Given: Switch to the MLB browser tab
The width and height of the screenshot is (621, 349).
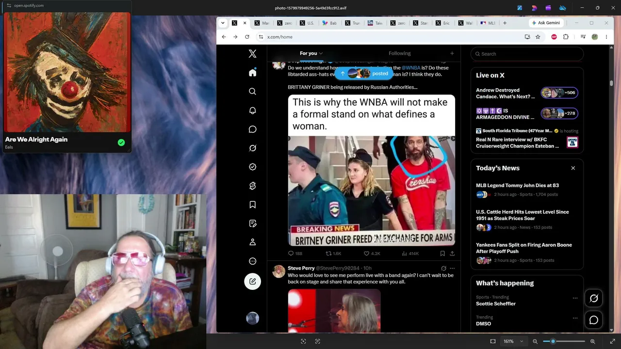Looking at the screenshot, I should click(x=488, y=23).
